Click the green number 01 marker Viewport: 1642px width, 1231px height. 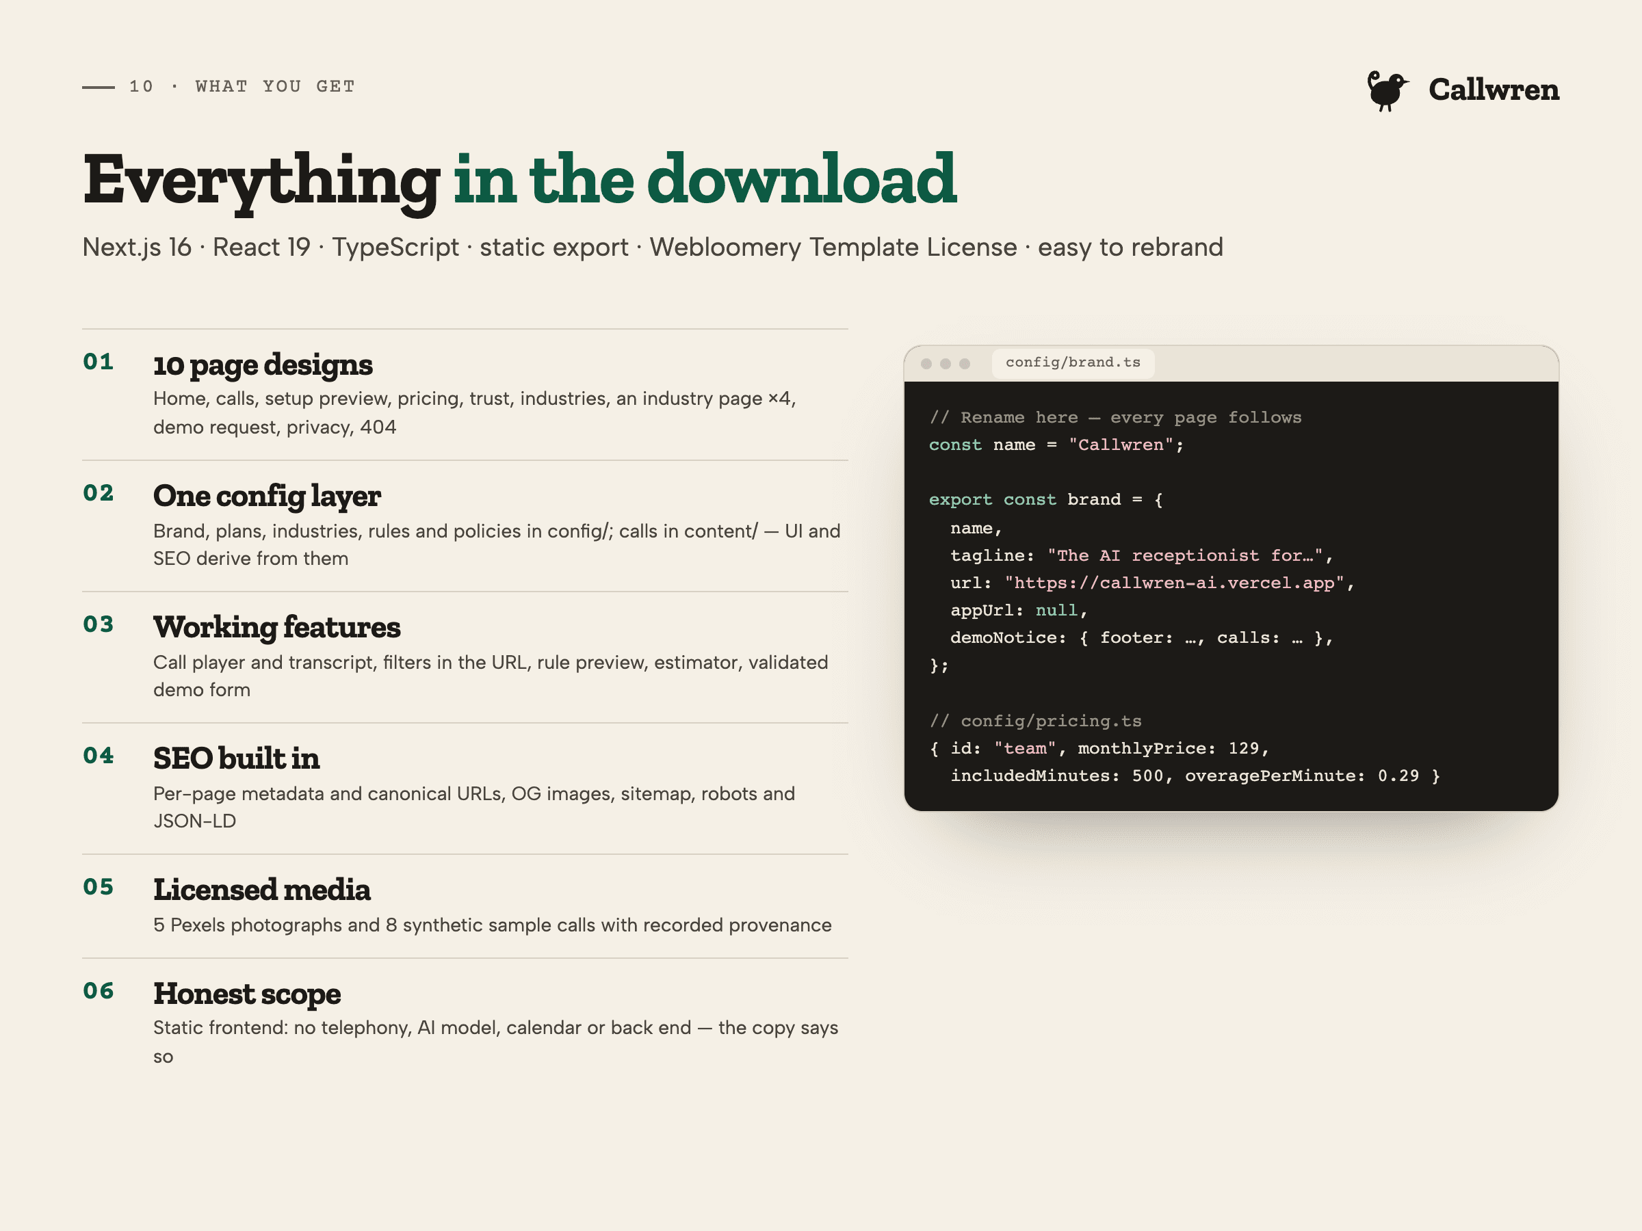click(x=98, y=362)
